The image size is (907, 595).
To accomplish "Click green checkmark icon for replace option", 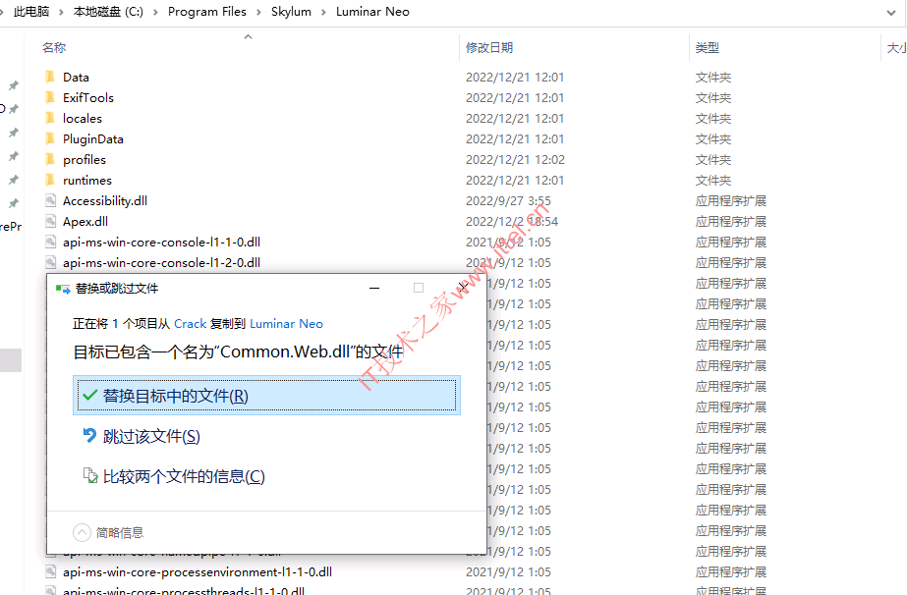I will click(89, 396).
